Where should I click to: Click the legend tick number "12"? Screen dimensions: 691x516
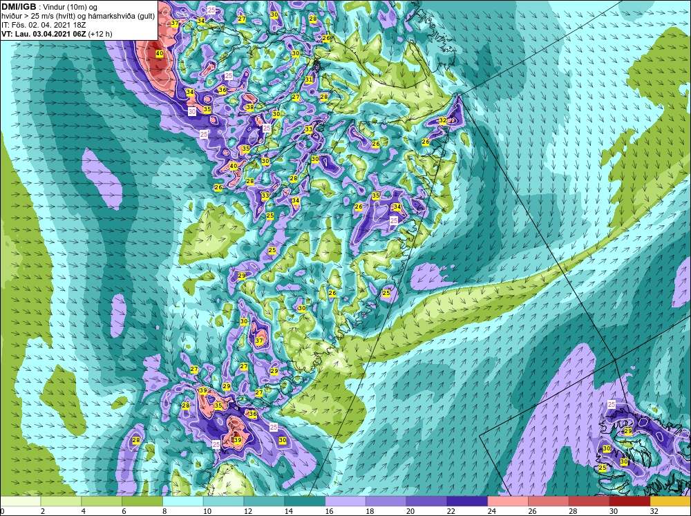click(247, 511)
